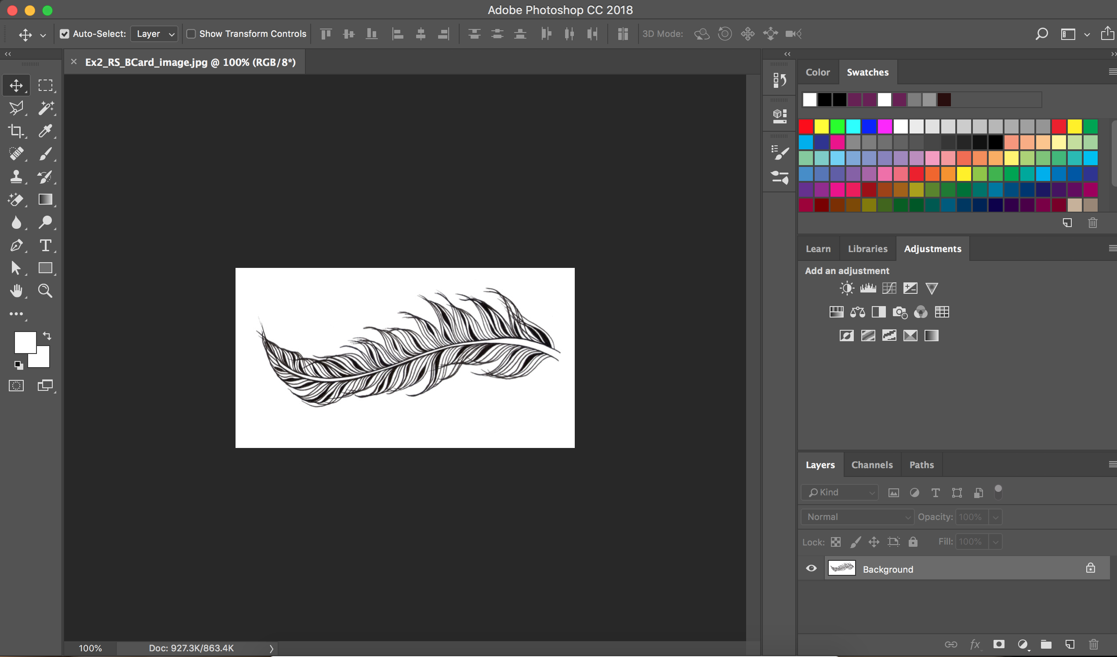The image size is (1117, 657).
Task: Pick the pure red swatch
Action: pos(806,127)
